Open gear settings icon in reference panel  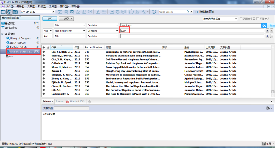pos(268,108)
